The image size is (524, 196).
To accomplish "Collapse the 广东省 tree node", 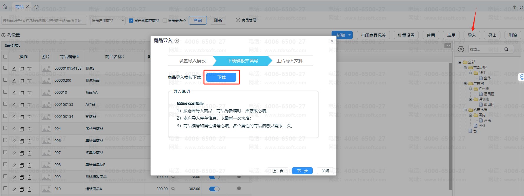I will pos(465,83).
